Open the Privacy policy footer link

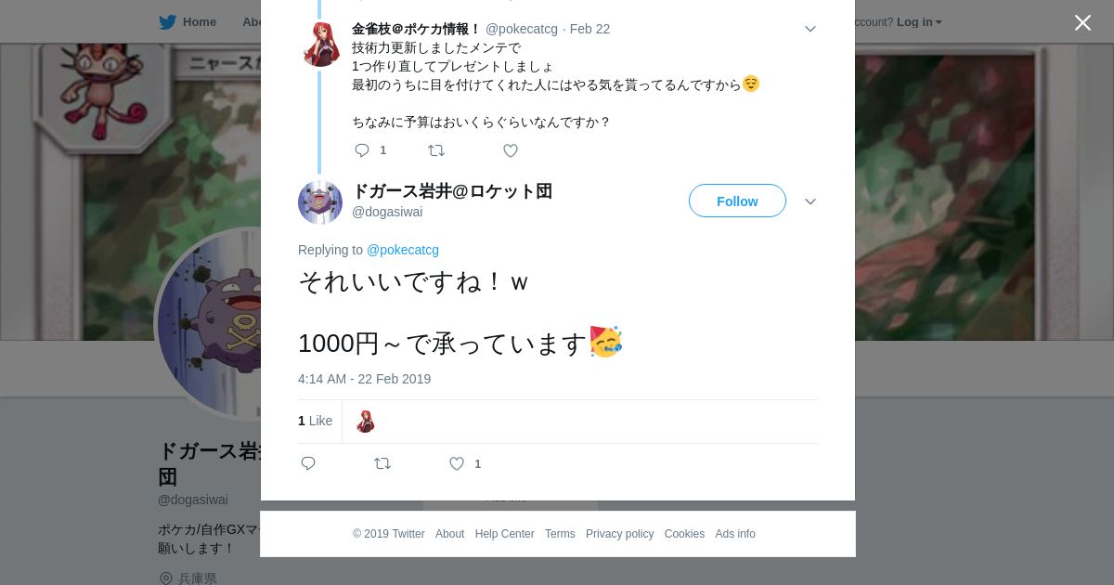[619, 534]
